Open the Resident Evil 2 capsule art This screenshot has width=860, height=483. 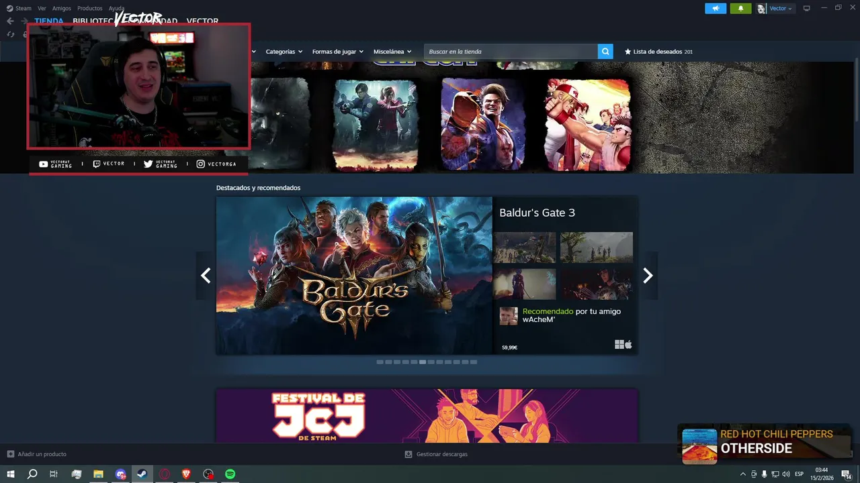point(376,124)
